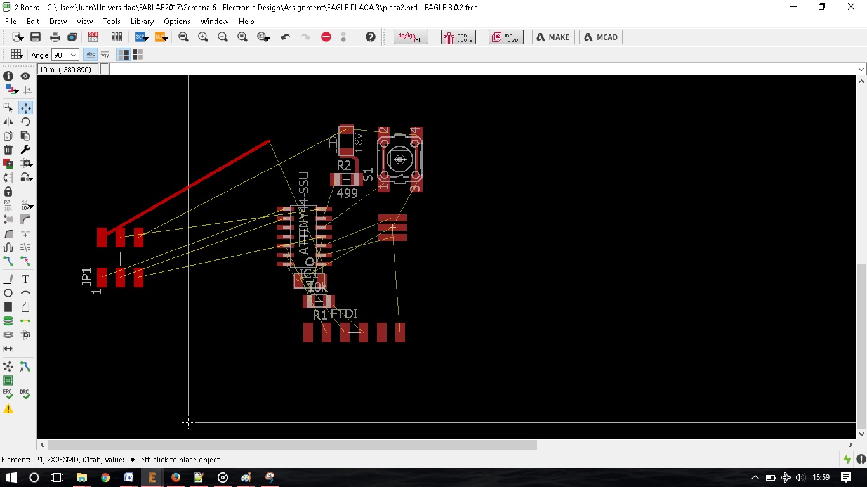Toggle the first layout mode button

coord(124,55)
